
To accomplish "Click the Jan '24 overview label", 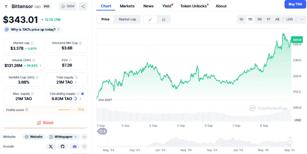I will 160,150.
